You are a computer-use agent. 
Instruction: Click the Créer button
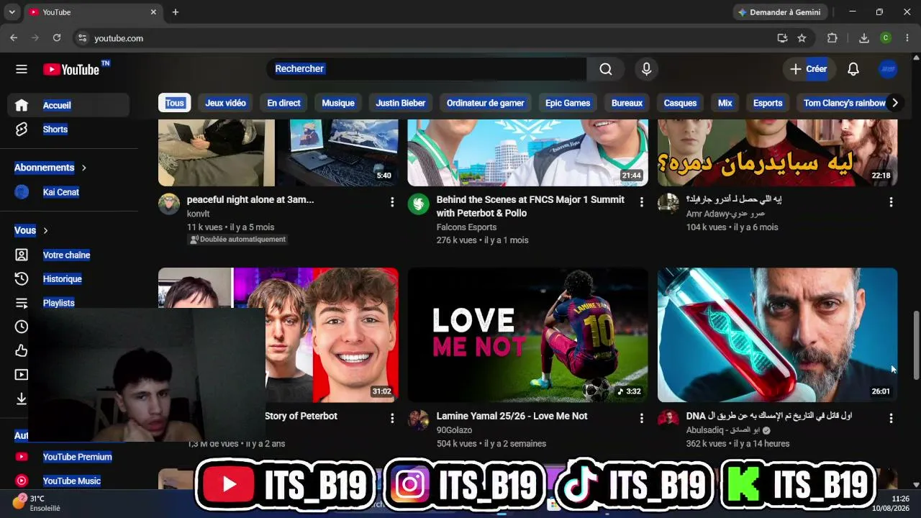(x=809, y=69)
